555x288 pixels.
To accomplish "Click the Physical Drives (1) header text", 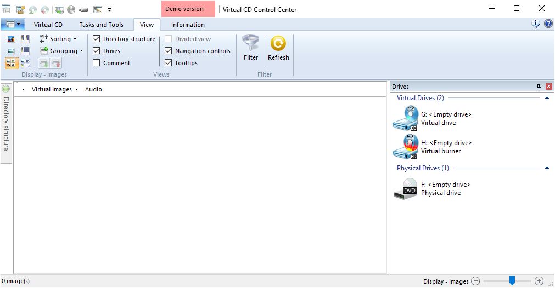I will click(x=423, y=168).
